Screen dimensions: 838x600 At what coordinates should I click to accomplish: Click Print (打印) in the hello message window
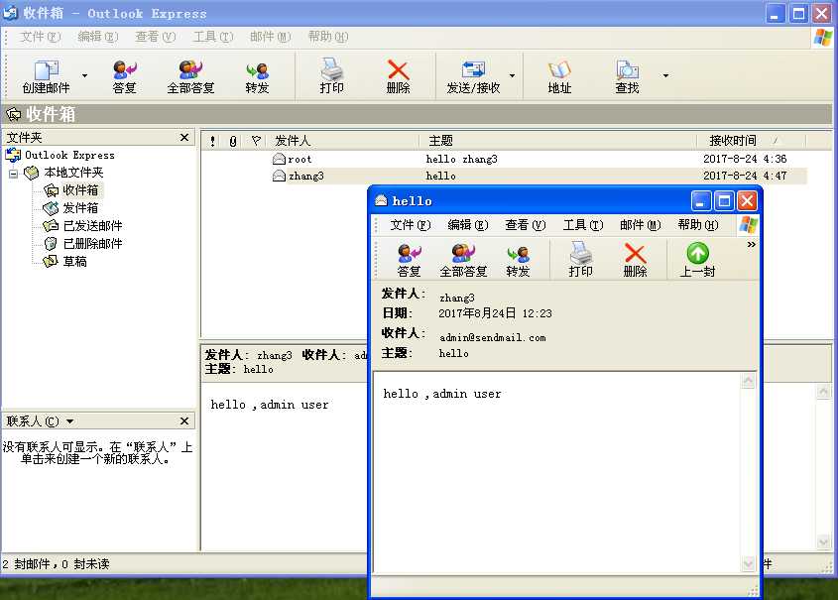pyautogui.click(x=580, y=260)
